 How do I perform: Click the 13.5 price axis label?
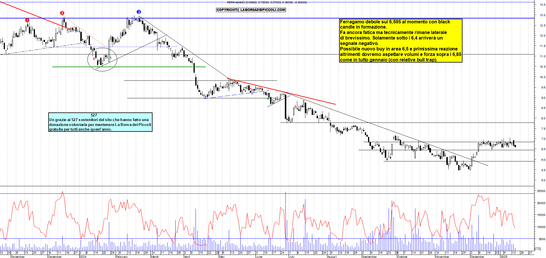click(543, 5)
